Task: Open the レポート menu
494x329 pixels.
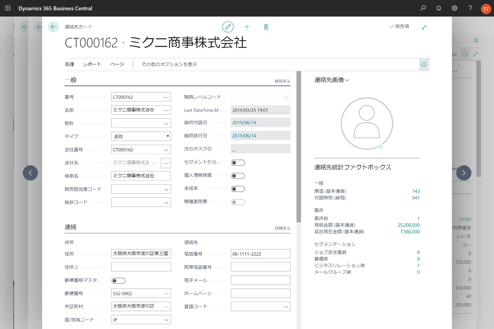Action: point(92,65)
